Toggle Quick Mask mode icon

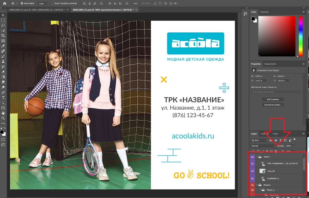click(3, 140)
